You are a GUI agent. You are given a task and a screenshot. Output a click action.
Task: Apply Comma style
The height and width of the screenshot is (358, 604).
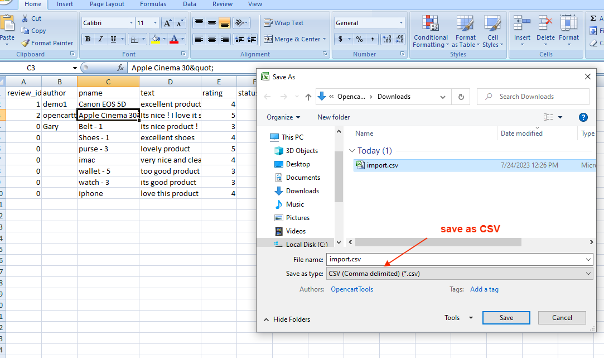click(x=372, y=39)
